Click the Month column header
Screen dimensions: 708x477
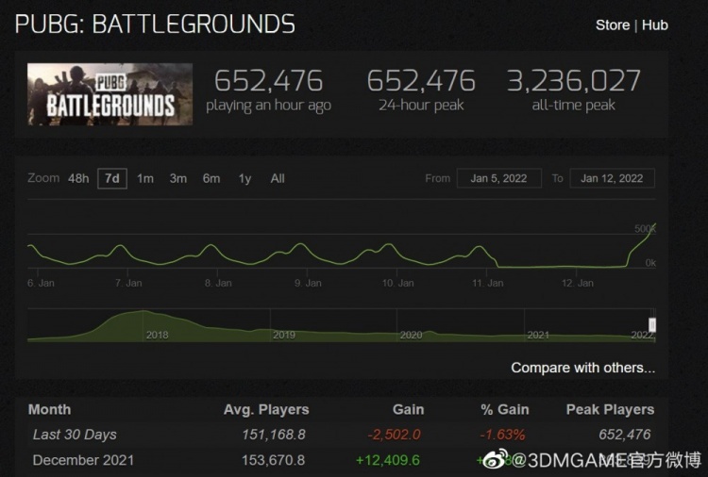point(50,409)
